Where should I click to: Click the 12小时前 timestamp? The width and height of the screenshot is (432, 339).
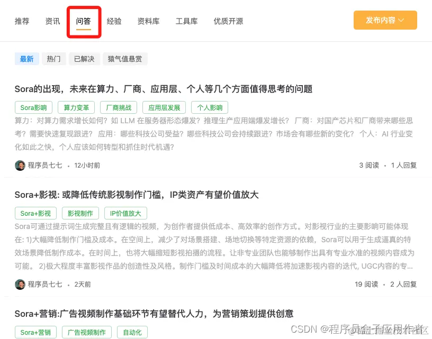[x=87, y=166]
